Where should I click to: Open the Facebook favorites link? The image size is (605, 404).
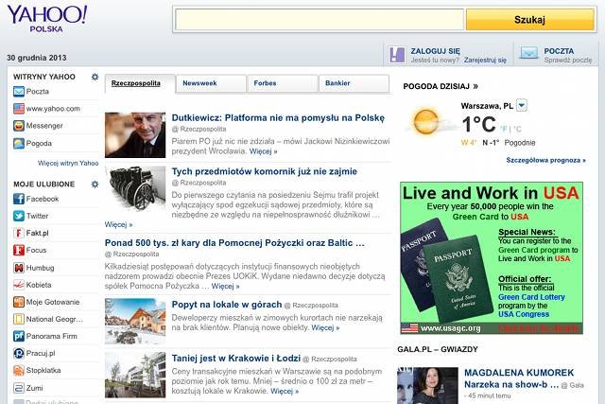click(43, 199)
